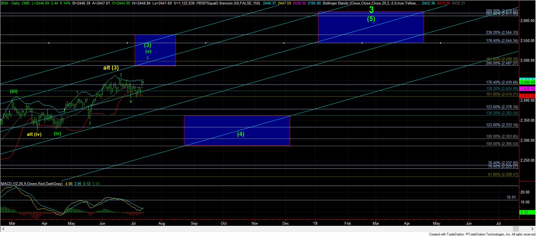This screenshot has height=236, width=536.
Task: Click the MACD (12,26,9) indicator label
Action: [32, 184]
